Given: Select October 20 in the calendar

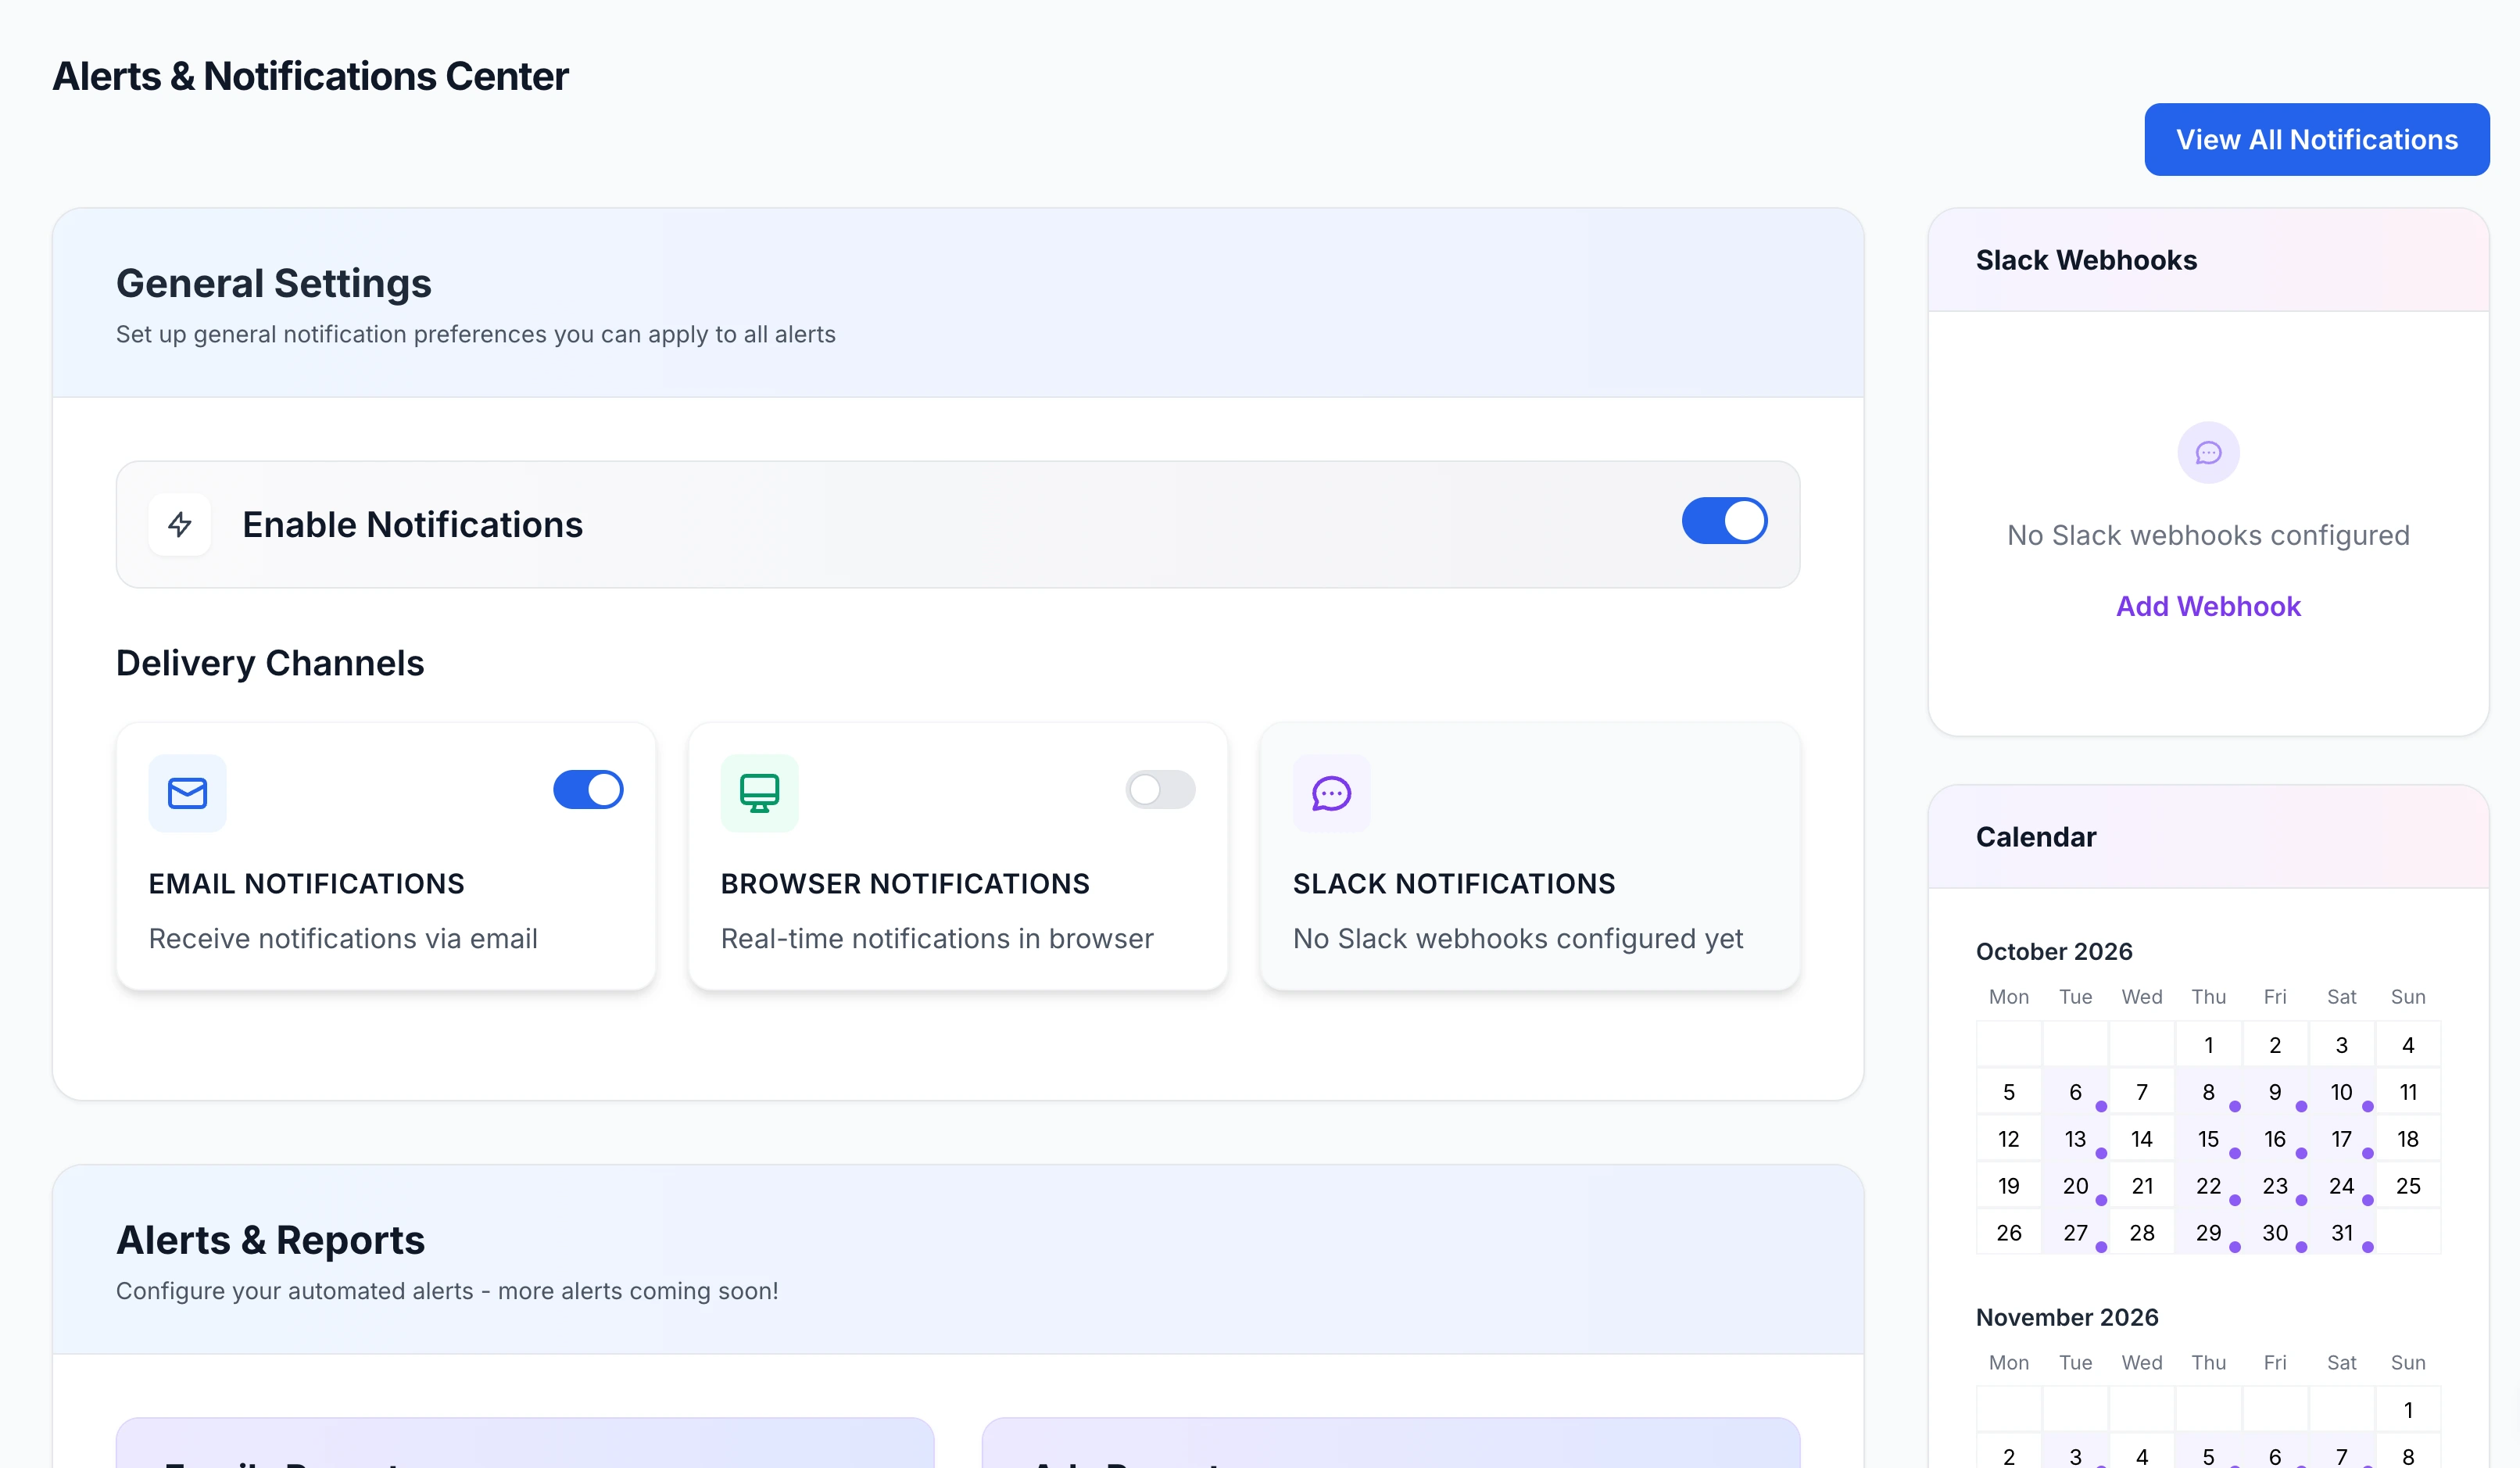Looking at the screenshot, I should (2075, 1186).
